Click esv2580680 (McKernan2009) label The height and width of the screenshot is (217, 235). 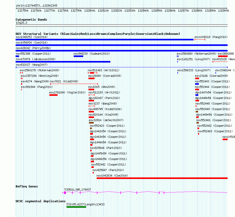coord(196,54)
